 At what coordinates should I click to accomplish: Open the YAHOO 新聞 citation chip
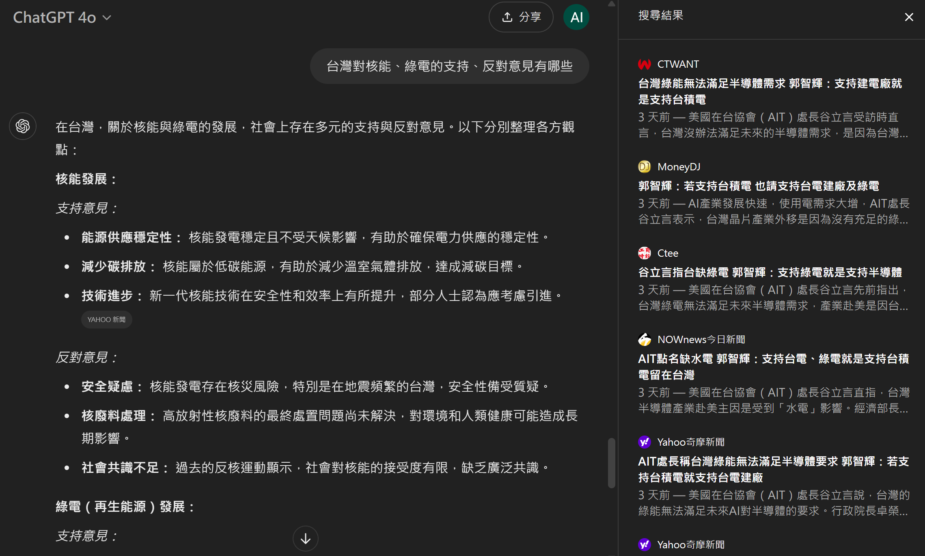(x=106, y=320)
